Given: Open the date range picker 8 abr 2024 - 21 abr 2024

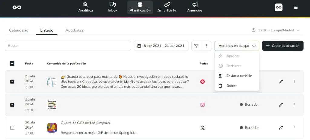Looking at the screenshot, I should point(161,46).
